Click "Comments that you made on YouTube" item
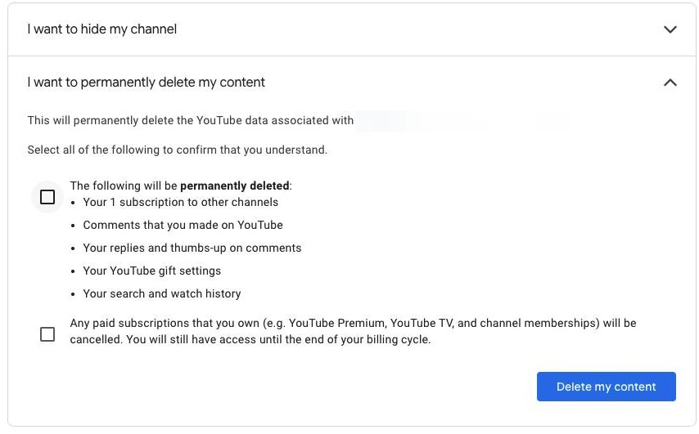This screenshot has height=434, width=699. [x=183, y=225]
